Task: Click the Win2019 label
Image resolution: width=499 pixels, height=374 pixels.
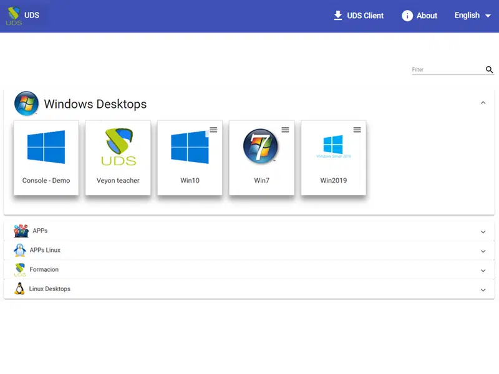Action: point(334,180)
